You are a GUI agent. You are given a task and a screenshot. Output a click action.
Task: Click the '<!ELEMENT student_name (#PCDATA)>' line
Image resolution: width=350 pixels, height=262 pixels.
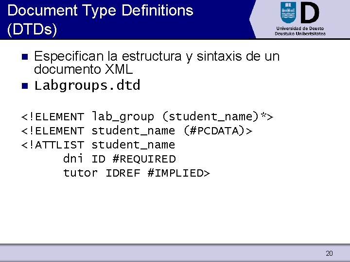click(137, 131)
